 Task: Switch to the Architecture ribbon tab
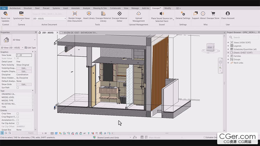15,8
